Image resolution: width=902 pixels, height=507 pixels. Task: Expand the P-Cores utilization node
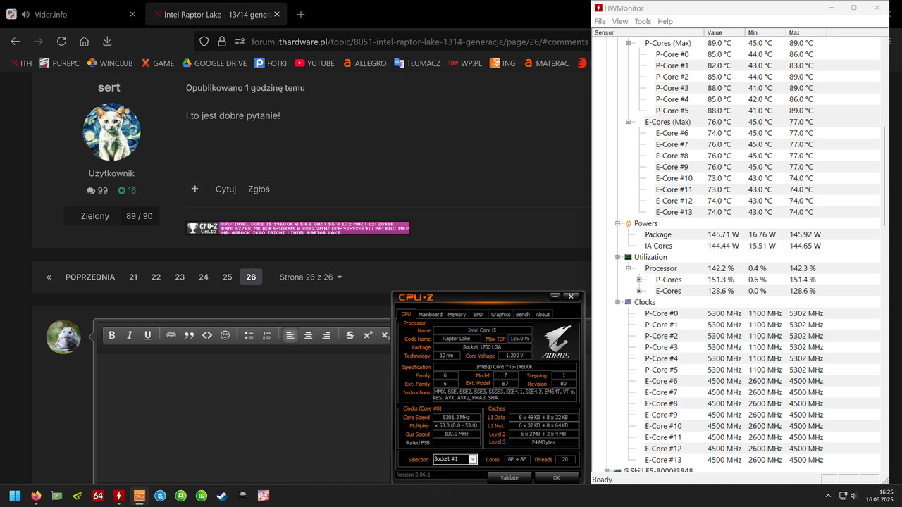640,280
